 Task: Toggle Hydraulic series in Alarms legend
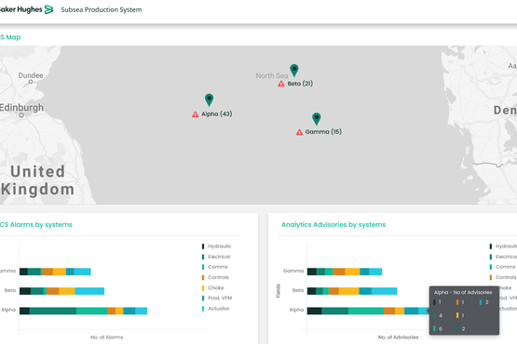[x=217, y=246]
